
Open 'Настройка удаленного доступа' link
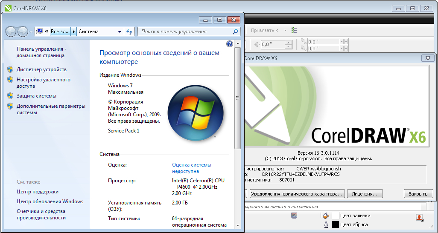(x=44, y=83)
